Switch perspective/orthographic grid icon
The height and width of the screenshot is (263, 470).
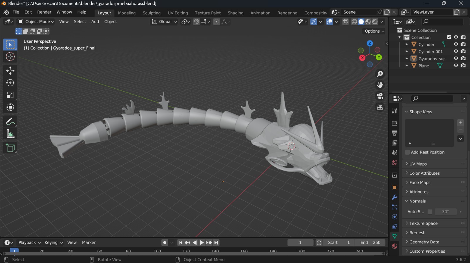(x=380, y=107)
